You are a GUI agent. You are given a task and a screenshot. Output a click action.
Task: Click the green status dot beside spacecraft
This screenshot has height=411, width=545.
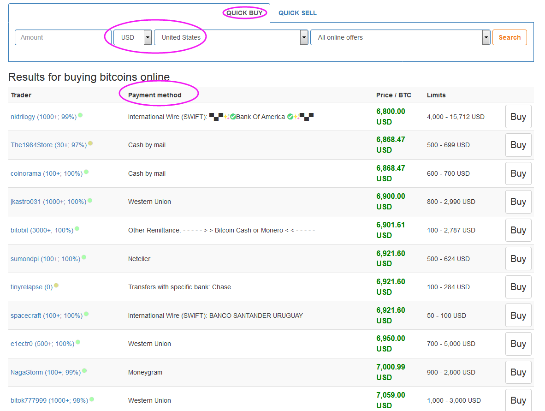tap(86, 314)
